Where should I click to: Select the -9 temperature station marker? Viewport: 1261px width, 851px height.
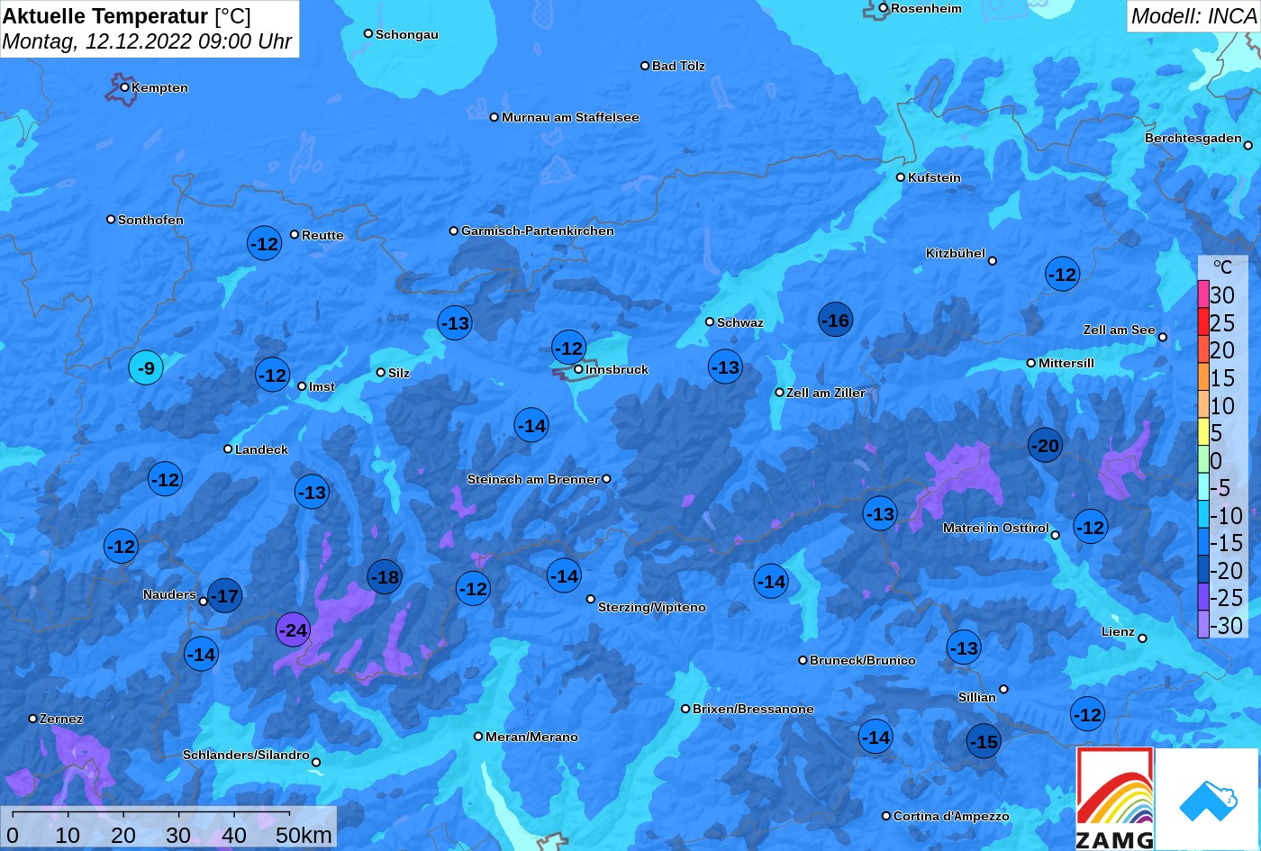point(146,367)
